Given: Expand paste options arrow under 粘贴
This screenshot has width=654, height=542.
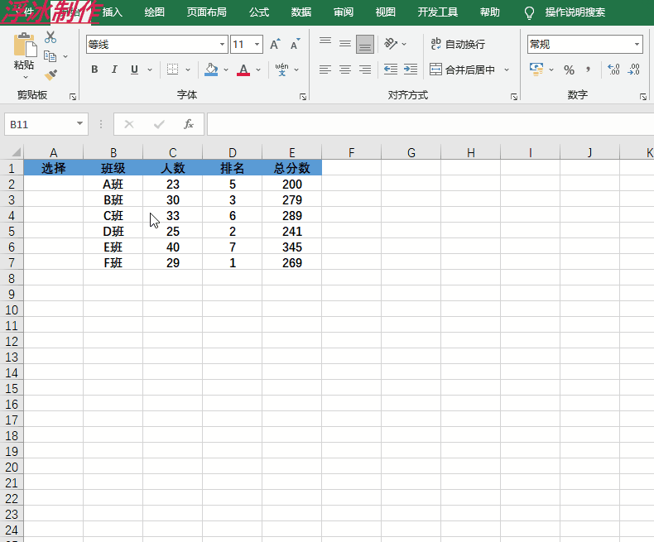Looking at the screenshot, I should pyautogui.click(x=26, y=78).
